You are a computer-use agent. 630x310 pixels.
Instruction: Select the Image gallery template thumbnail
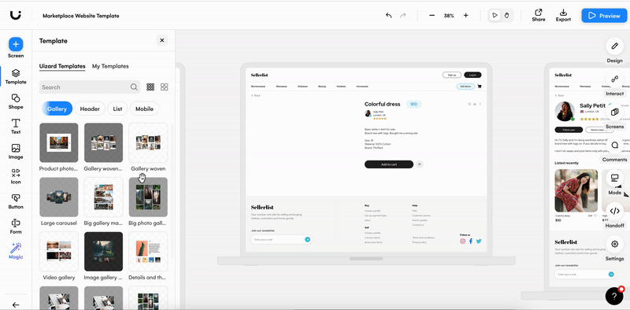[x=103, y=251]
